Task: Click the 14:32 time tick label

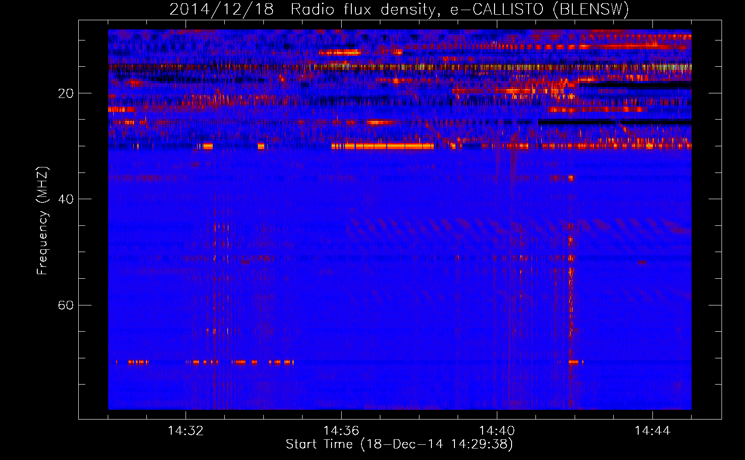Action: (186, 431)
